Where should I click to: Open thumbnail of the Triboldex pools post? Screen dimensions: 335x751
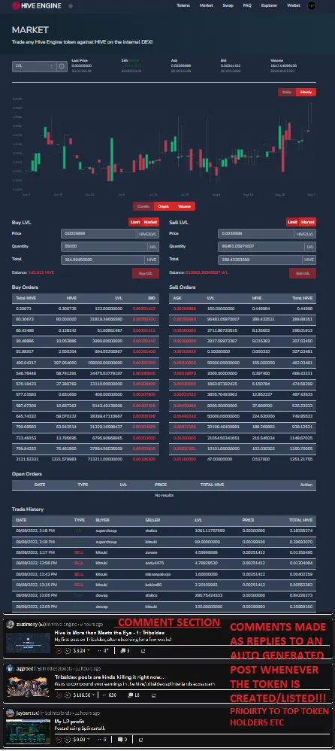click(x=28, y=686)
